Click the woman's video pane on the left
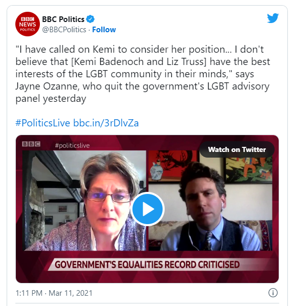293x306 pixels. click(x=84, y=201)
